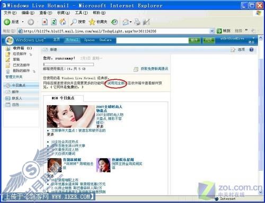265x203 pixels.
Task: Switch to the Hotmail tab in header
Action: point(72,40)
